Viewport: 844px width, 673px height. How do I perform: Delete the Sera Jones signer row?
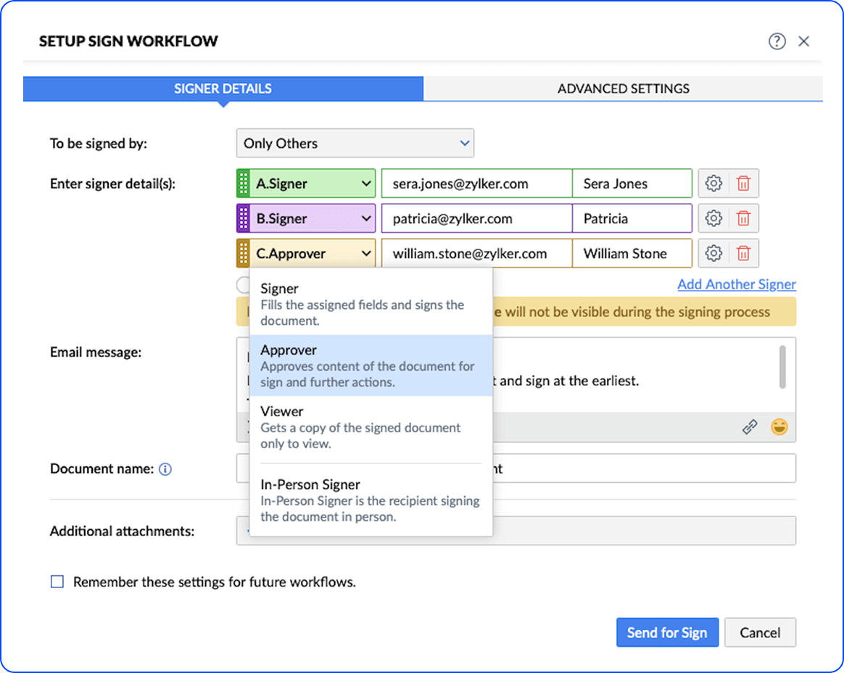744,183
